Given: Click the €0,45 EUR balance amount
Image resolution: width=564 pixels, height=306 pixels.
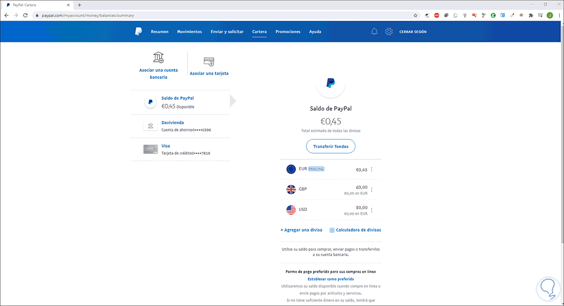Looking at the screenshot, I should click(361, 170).
